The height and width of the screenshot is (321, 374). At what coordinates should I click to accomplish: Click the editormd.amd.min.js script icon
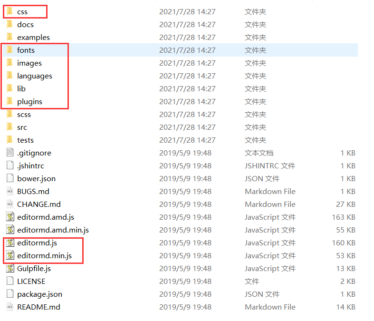point(10,230)
